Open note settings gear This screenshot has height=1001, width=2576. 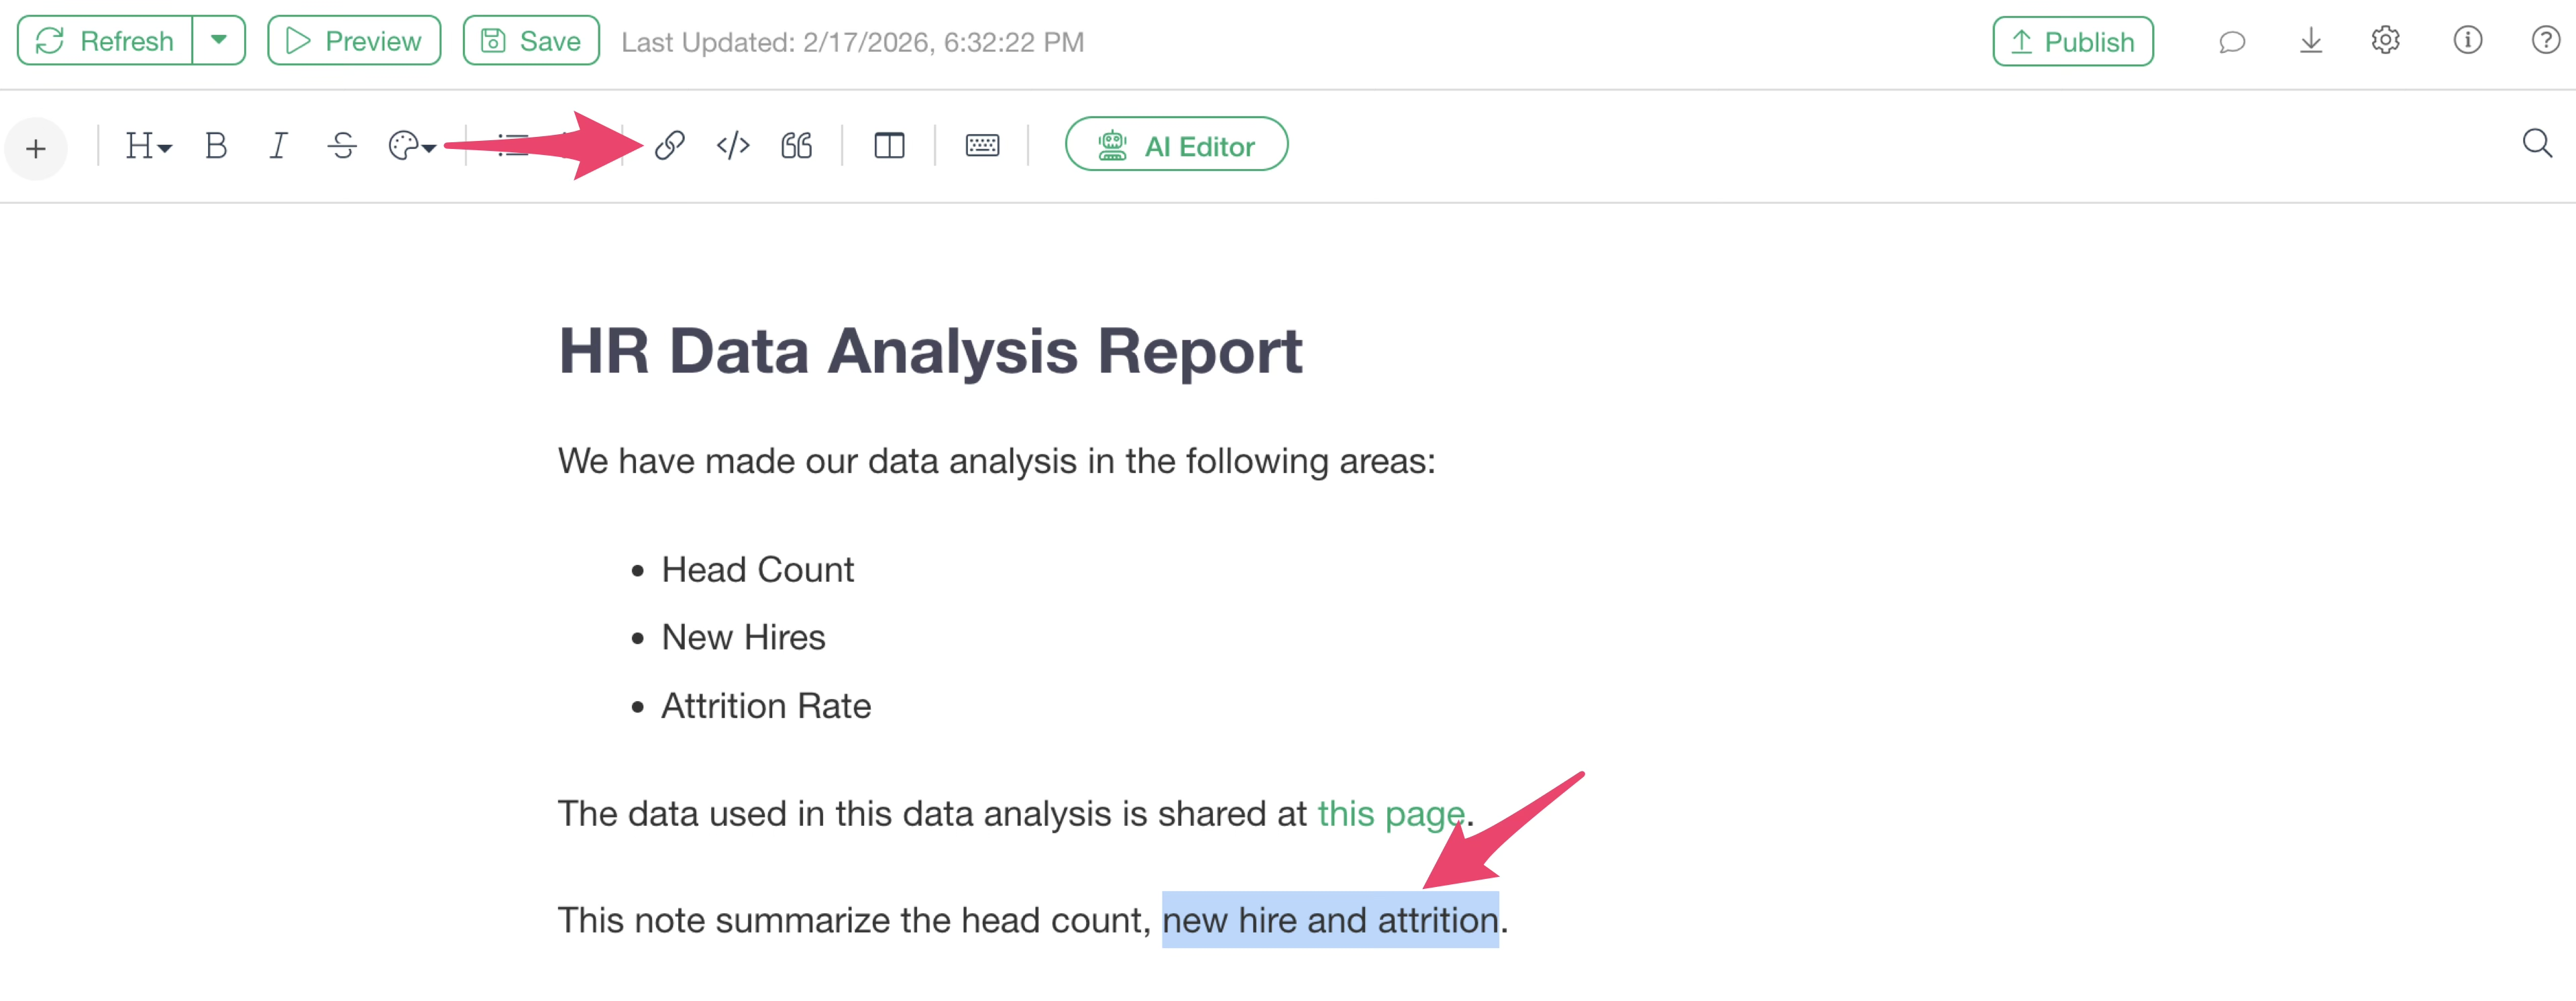[2386, 41]
